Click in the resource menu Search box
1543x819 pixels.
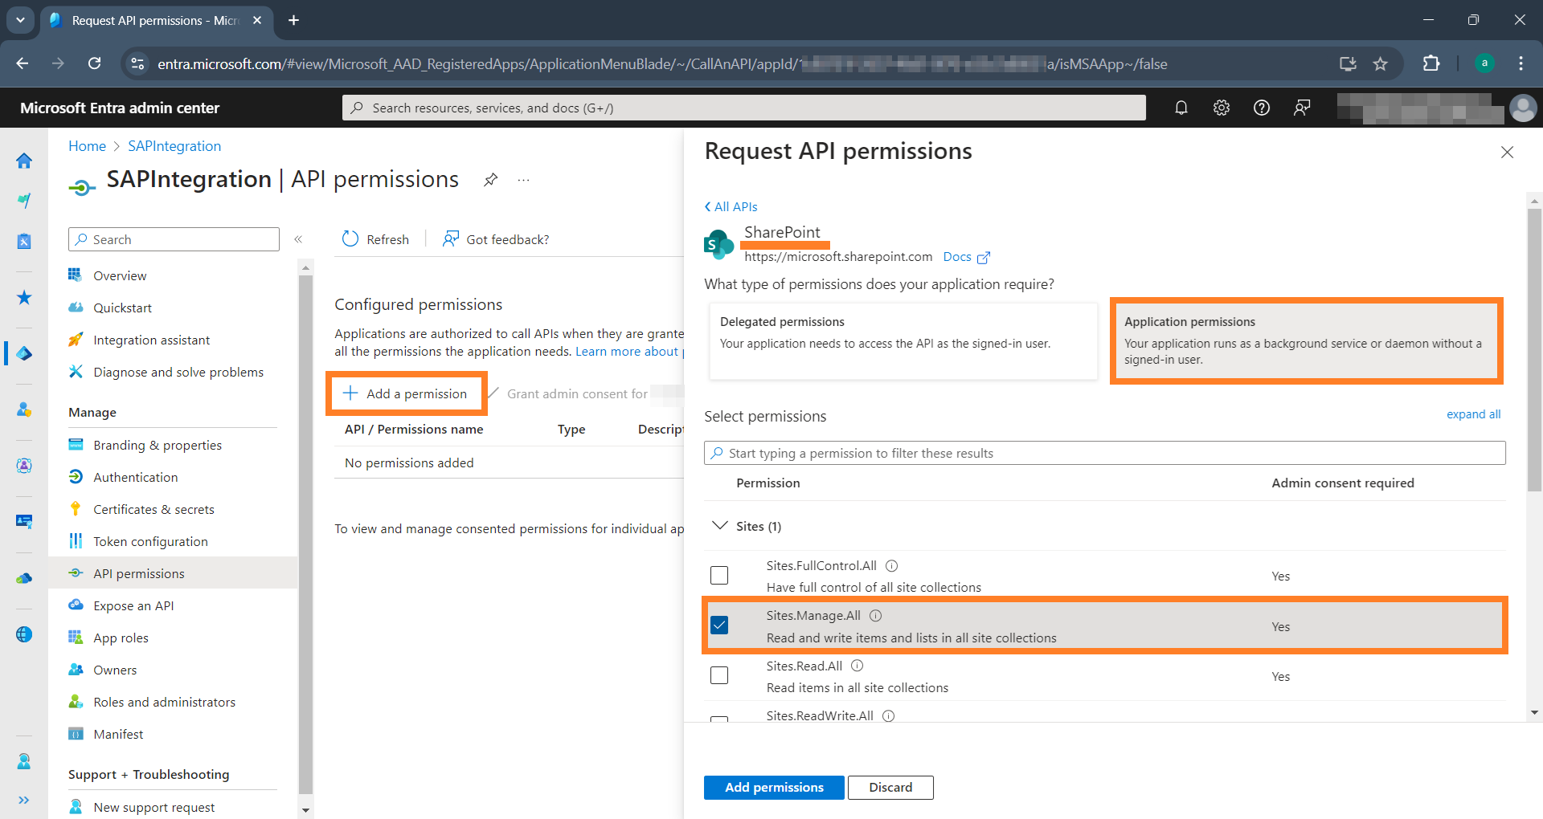coord(174,239)
